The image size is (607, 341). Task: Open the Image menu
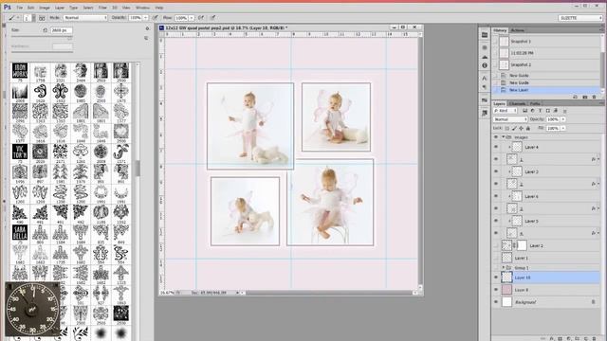pyautogui.click(x=45, y=8)
